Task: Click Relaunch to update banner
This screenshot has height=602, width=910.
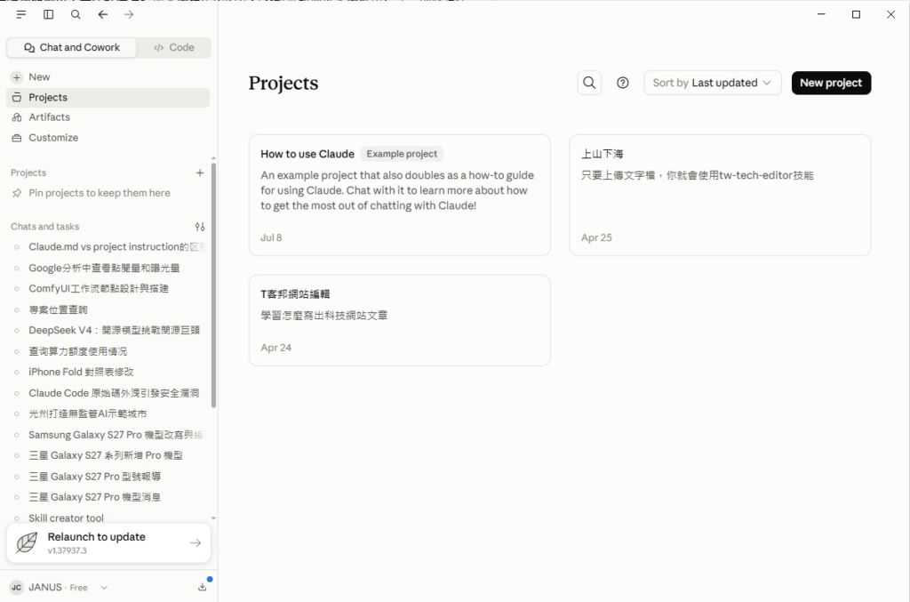Action: pyautogui.click(x=108, y=542)
